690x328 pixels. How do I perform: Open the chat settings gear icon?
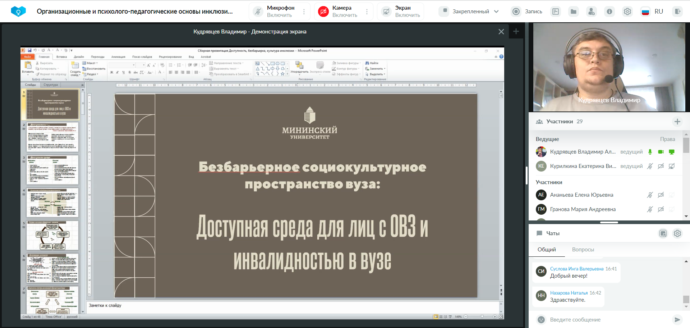pyautogui.click(x=677, y=233)
